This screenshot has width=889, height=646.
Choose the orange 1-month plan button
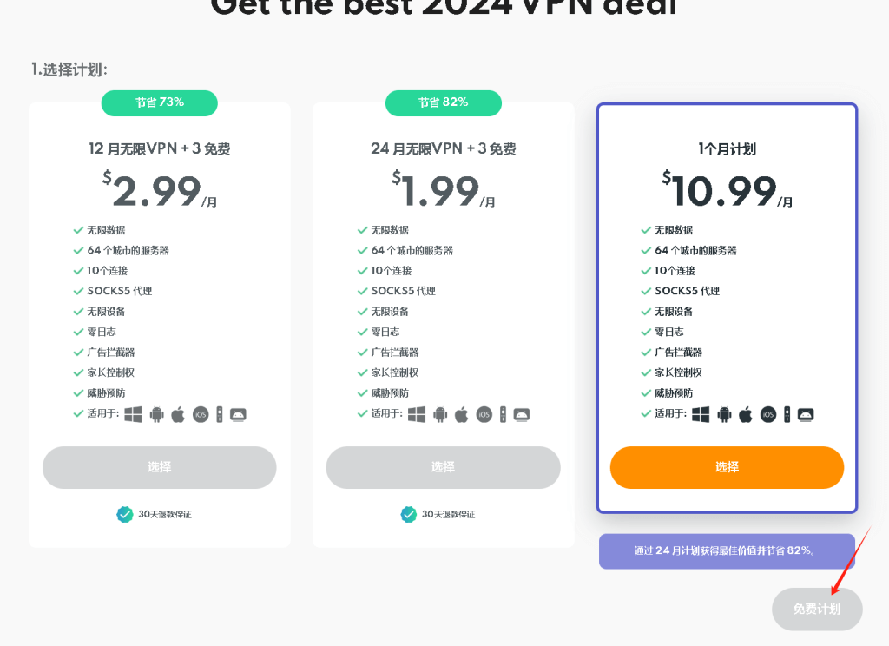(x=727, y=467)
